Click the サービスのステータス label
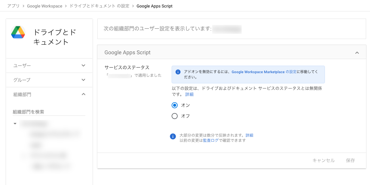370x185 pixels. click(127, 67)
